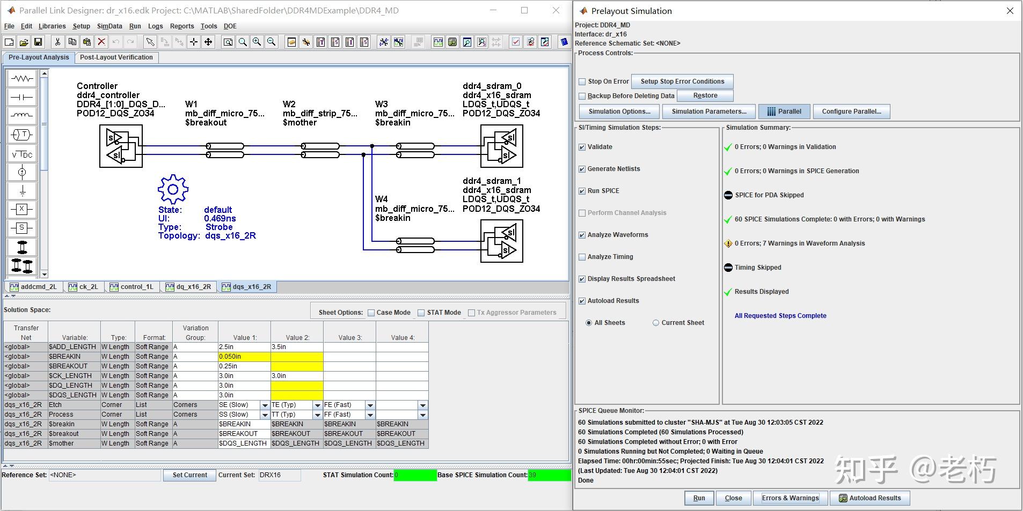
Task: Select the resistor component in the palette
Action: [x=22, y=79]
